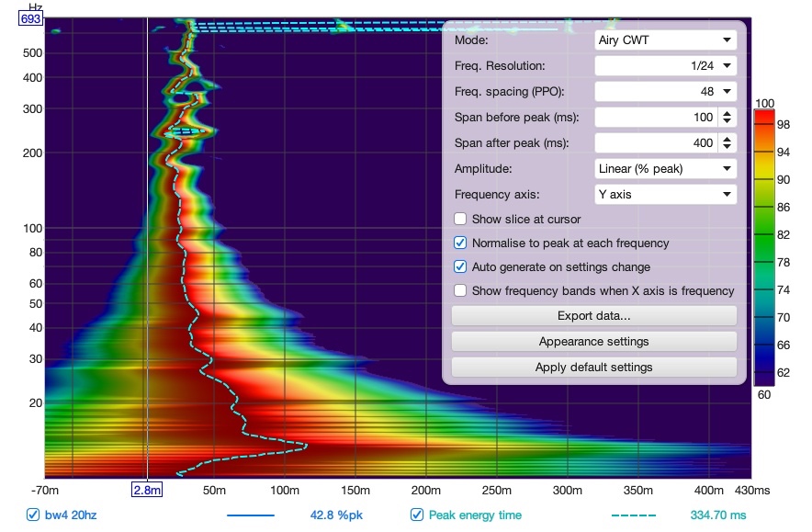The height and width of the screenshot is (532, 812).
Task: Decrease Span after peak with down arrow
Action: [x=727, y=147]
